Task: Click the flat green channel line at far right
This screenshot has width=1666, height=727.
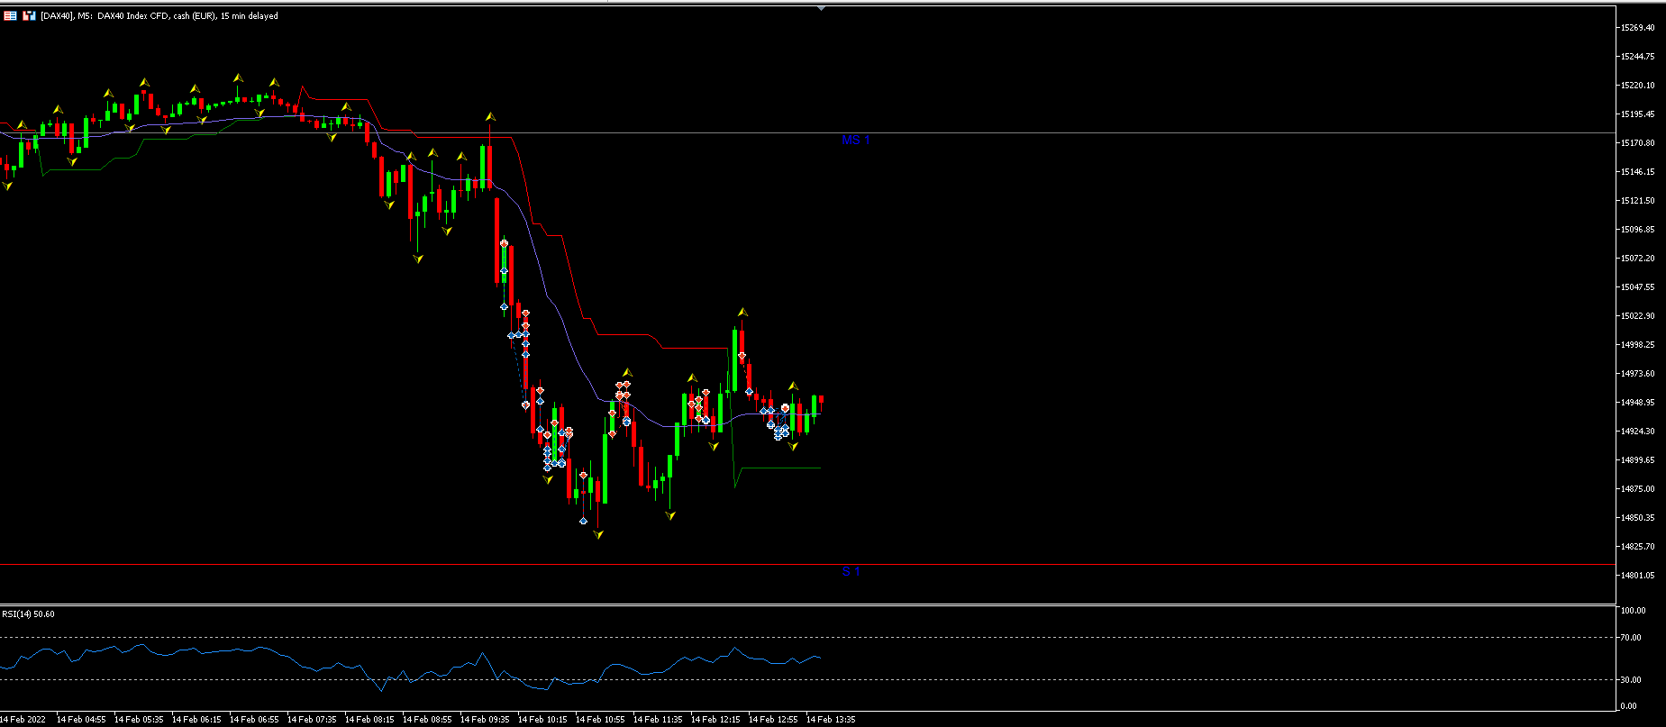Action: click(x=780, y=468)
